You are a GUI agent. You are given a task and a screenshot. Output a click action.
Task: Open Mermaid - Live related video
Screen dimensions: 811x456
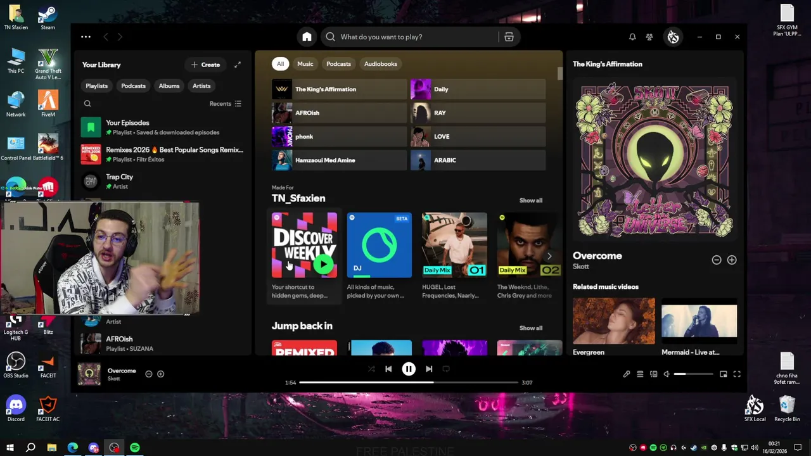[x=699, y=327]
